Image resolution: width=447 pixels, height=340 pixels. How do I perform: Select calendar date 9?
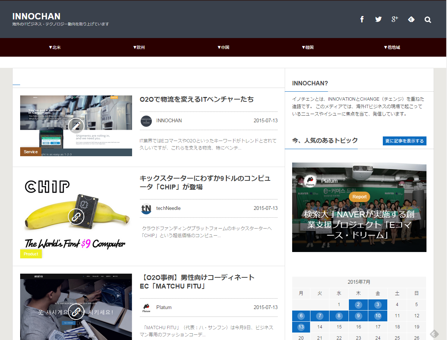click(358, 316)
